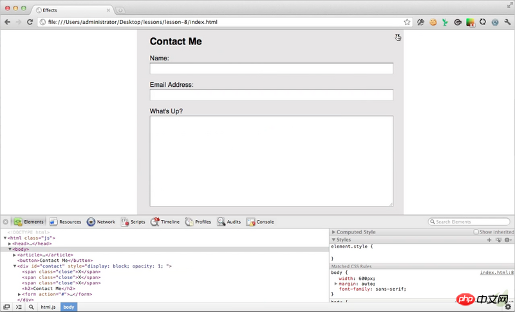Click the site info icon in the address bar
The width and height of the screenshot is (515, 312).
coord(42,22)
